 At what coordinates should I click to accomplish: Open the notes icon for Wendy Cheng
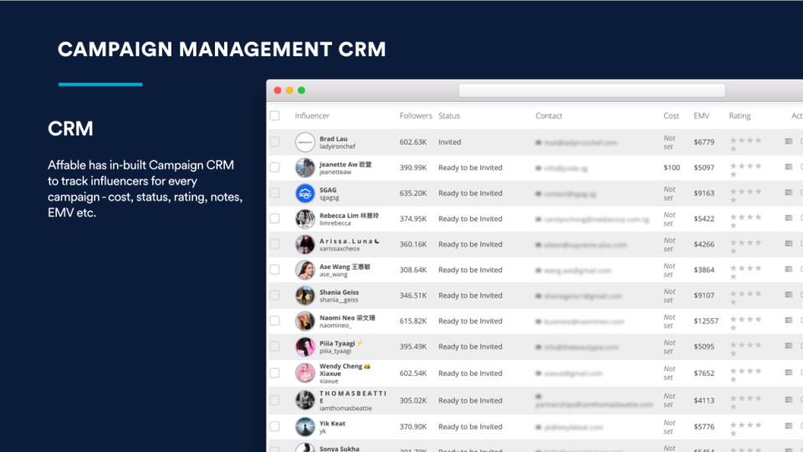click(789, 373)
